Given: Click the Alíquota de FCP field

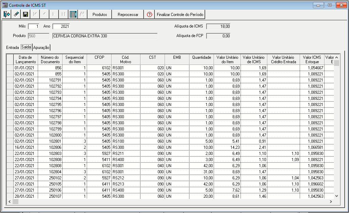Looking at the screenshot, I should click(218, 36).
